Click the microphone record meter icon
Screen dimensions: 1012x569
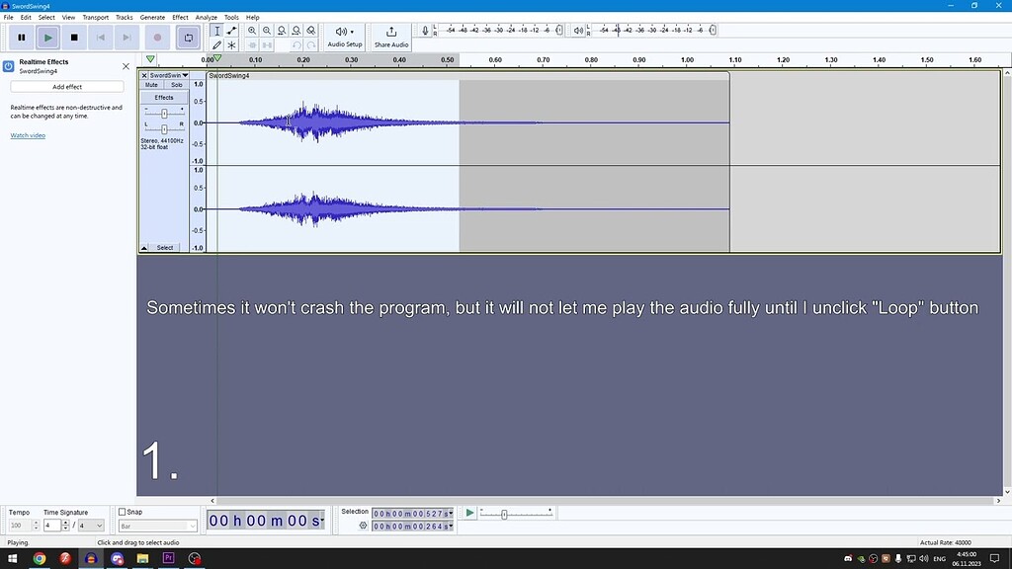[x=425, y=31]
